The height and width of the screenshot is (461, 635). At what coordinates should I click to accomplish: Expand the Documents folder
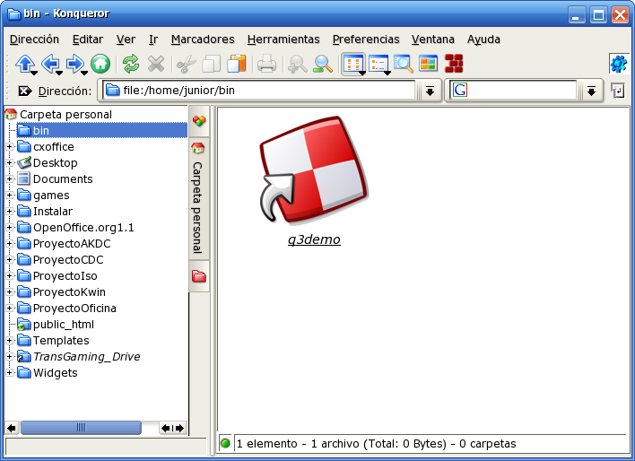[x=9, y=179]
